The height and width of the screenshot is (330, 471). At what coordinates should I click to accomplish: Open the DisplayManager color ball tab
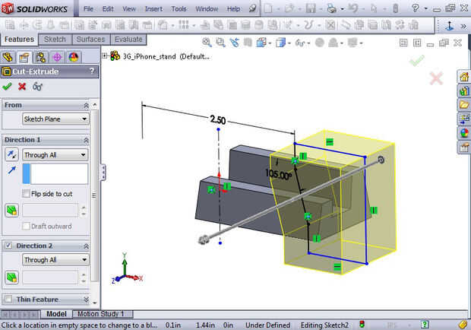coord(74,57)
